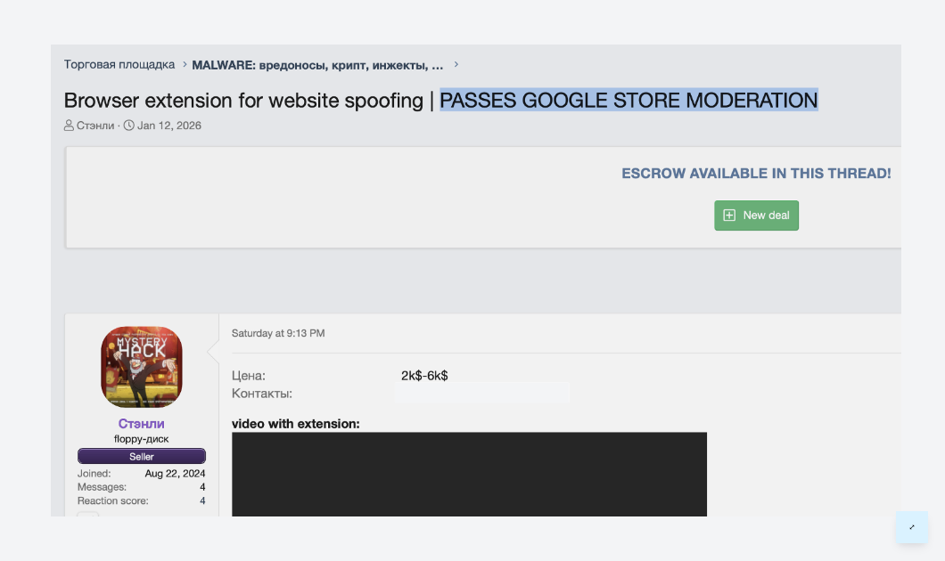Click the expand arrows icon in bottom-right corner
This screenshot has width=945, height=561.
pyautogui.click(x=912, y=527)
